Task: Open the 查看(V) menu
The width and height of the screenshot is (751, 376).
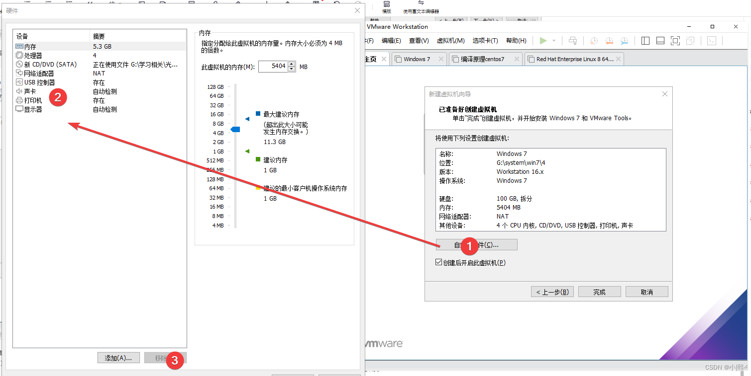Action: 419,41
